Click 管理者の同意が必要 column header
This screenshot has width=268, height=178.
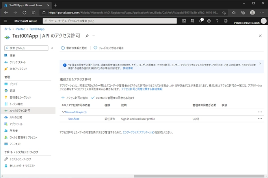204,105
